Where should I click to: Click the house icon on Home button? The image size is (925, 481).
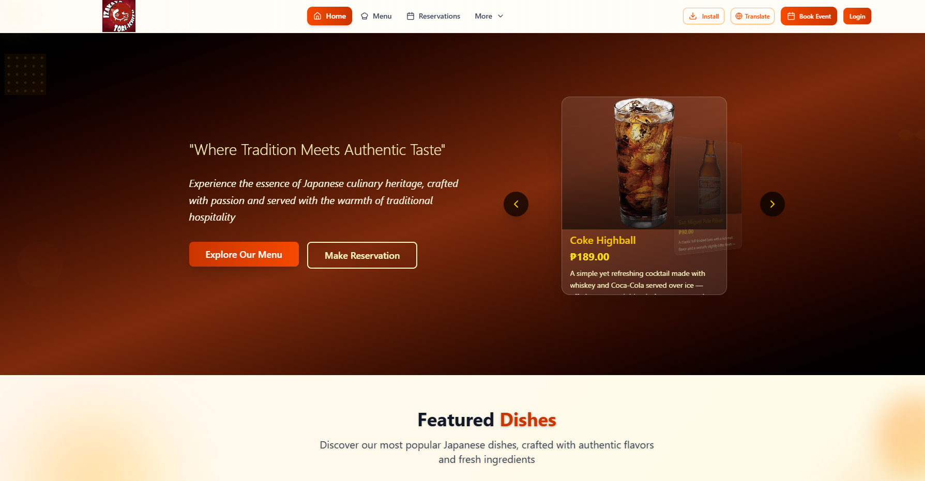[x=317, y=16]
